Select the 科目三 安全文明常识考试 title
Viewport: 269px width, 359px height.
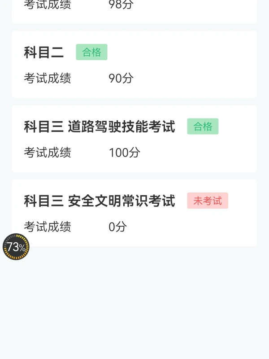[x=100, y=201]
